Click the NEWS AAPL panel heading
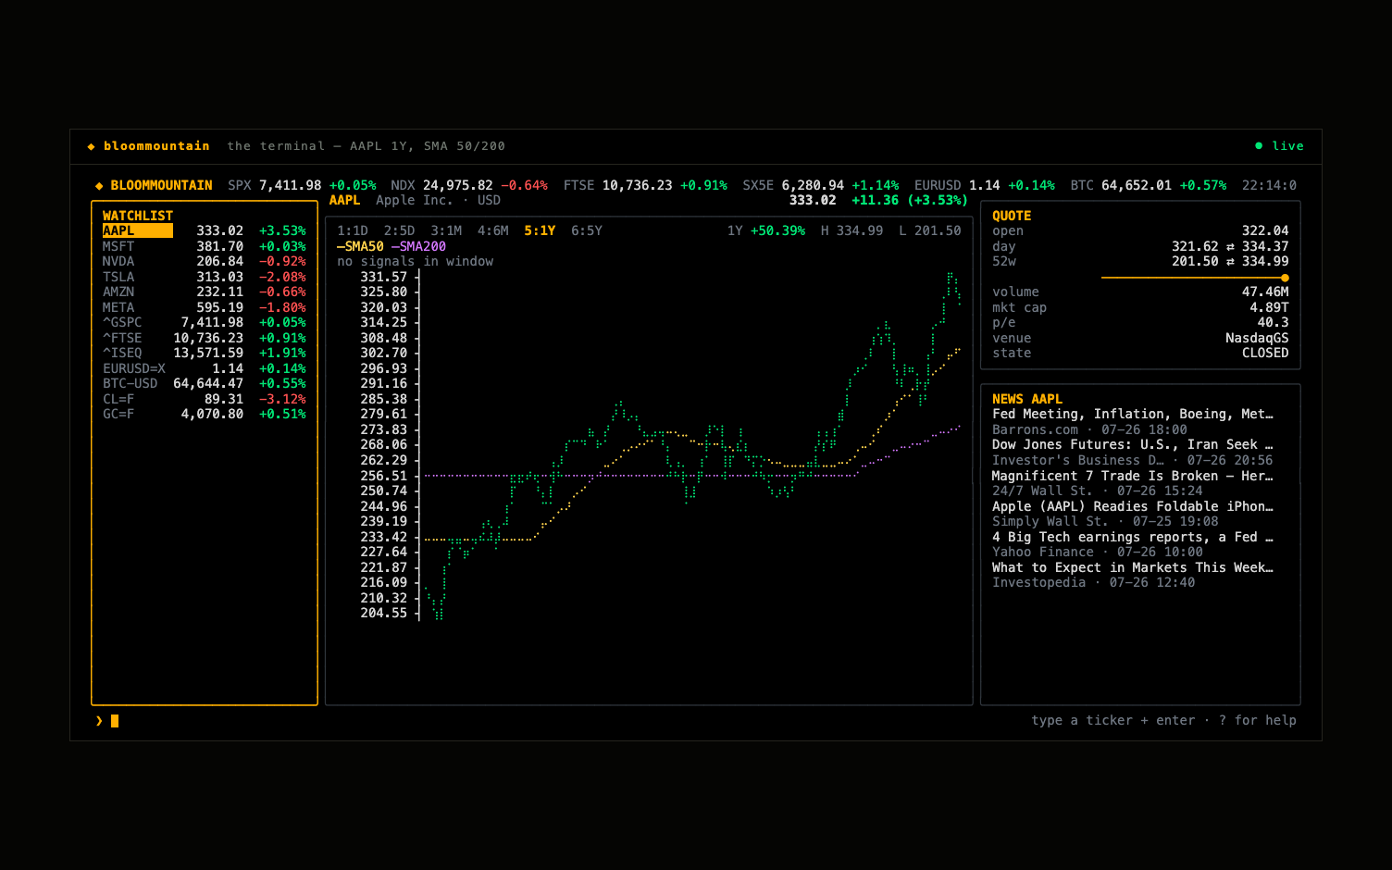This screenshot has height=870, width=1392. coord(1027,399)
